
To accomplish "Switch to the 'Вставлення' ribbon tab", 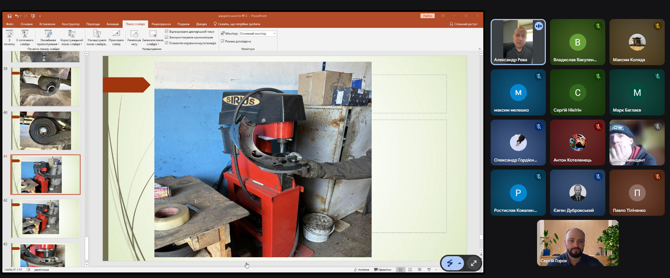I will 47,24.
